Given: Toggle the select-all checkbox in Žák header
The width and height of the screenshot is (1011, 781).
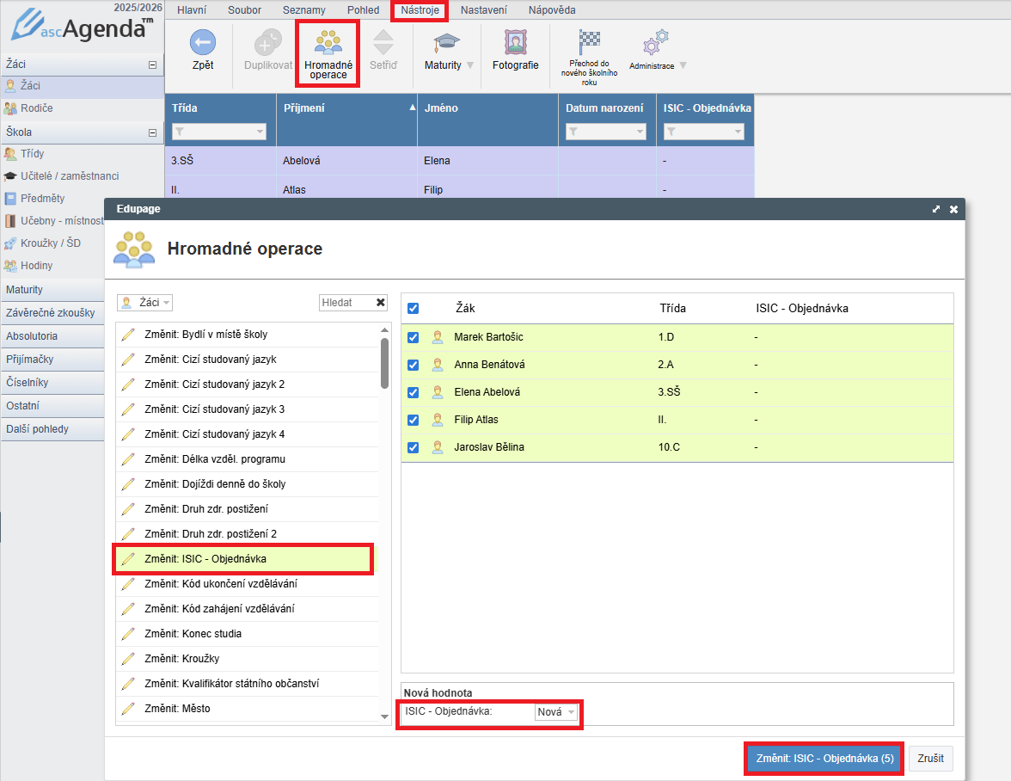Looking at the screenshot, I should click(413, 308).
